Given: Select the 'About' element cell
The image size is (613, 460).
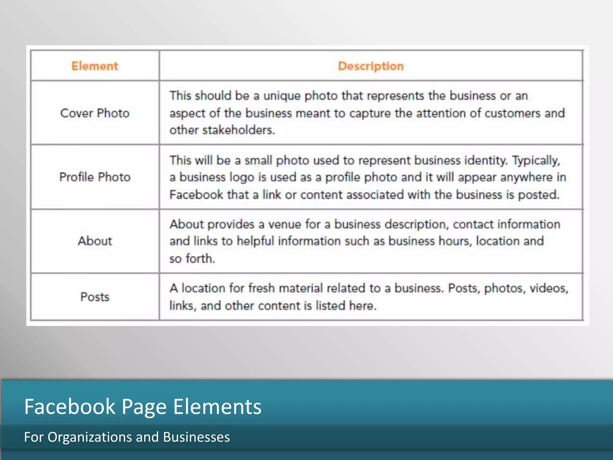Looking at the screenshot, I should coord(95,241).
